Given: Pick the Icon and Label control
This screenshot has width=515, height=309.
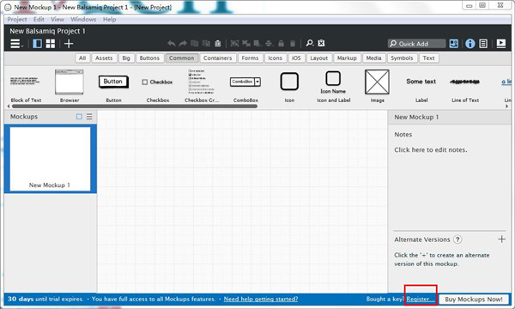Looking at the screenshot, I should click(333, 86).
